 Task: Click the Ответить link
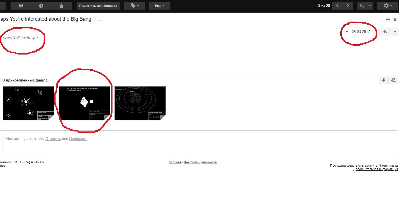coord(53,139)
